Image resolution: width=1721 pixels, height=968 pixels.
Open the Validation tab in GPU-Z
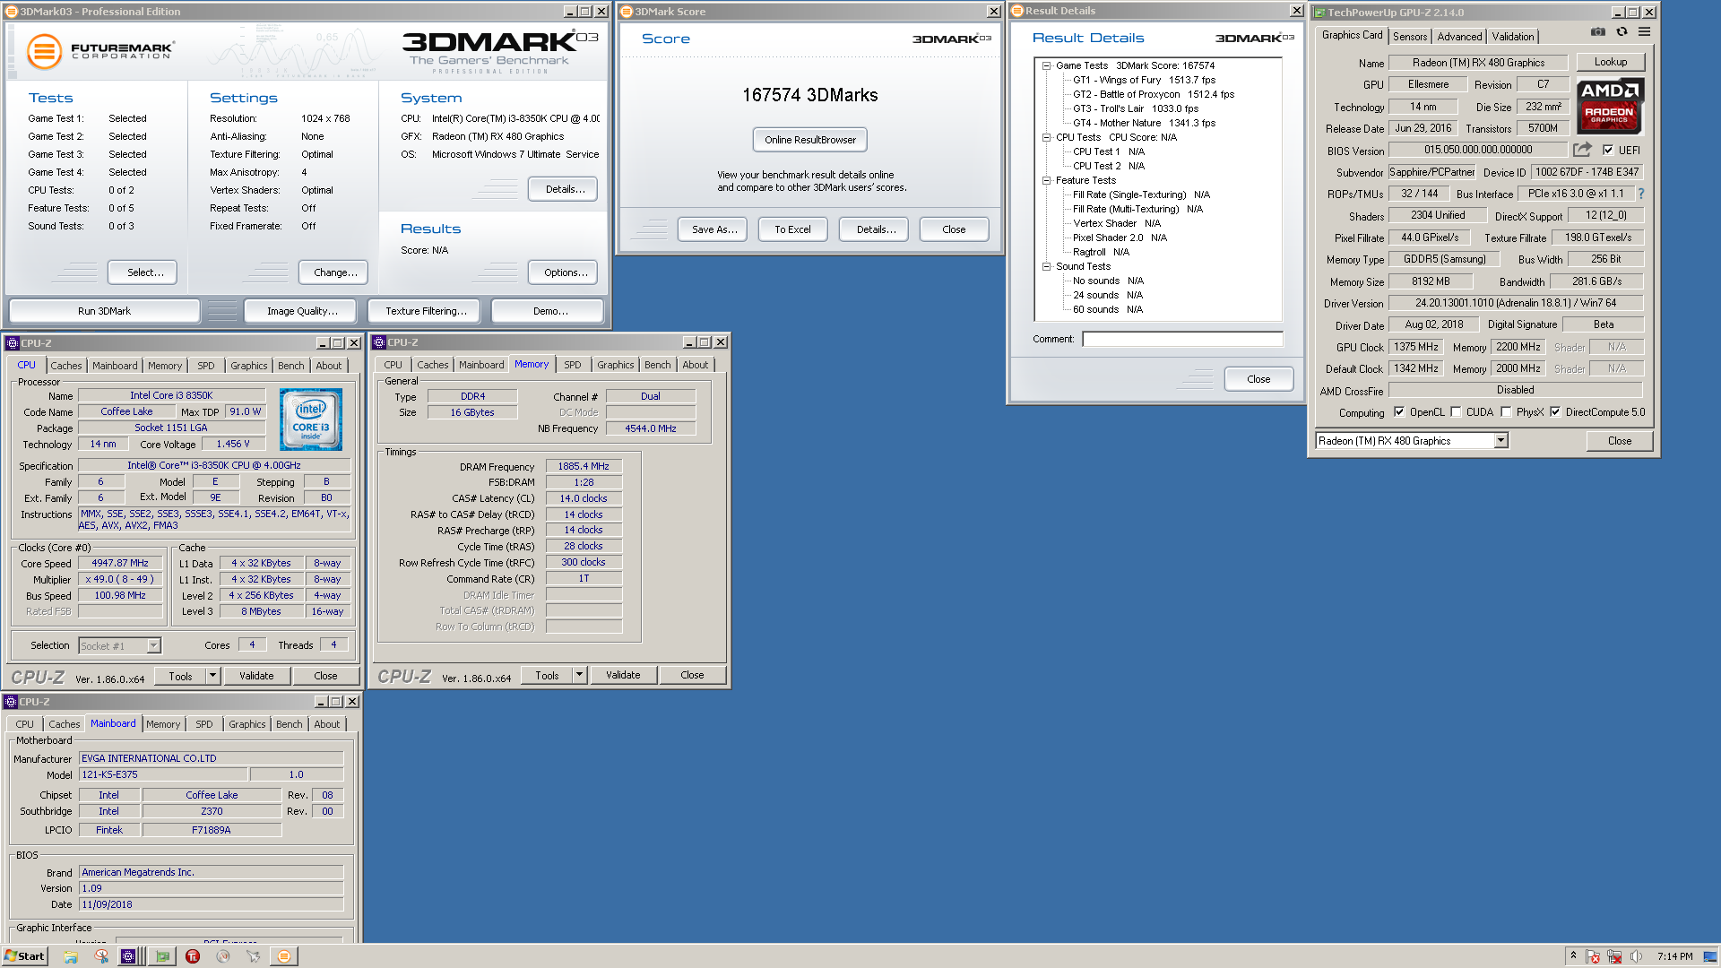1512,37
